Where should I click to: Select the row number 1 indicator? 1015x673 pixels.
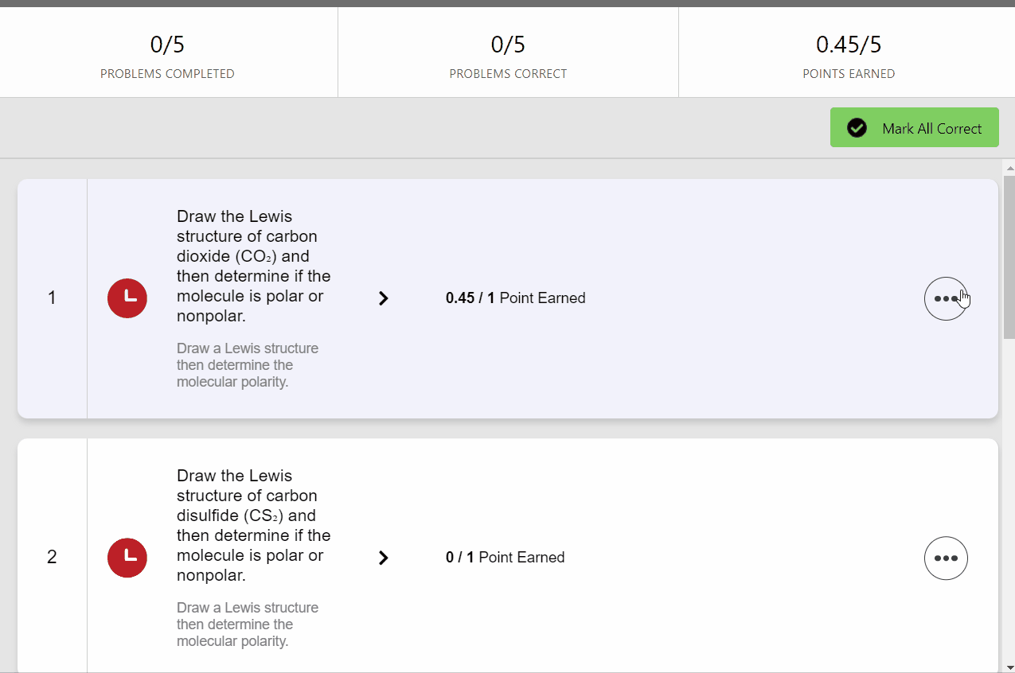click(x=52, y=298)
